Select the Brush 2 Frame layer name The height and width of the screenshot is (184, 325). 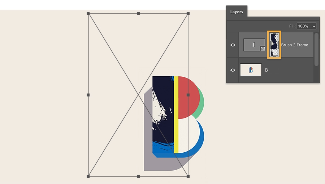pyautogui.click(x=295, y=45)
